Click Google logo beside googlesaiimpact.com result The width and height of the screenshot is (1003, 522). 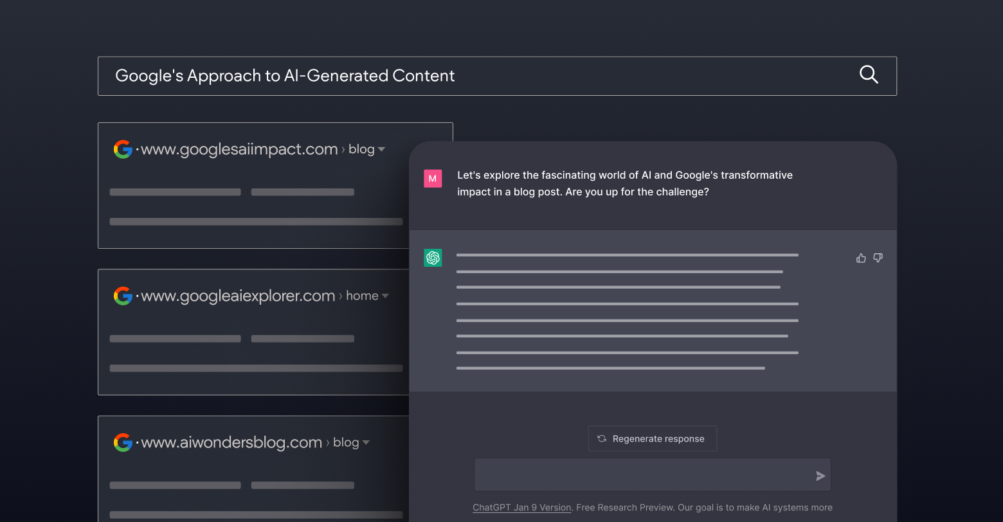coord(123,149)
